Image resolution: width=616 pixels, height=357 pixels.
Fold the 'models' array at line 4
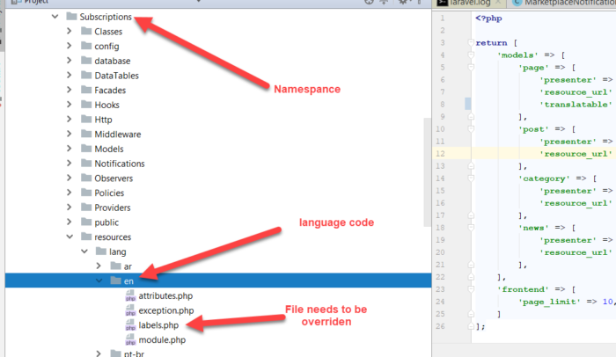tap(471, 55)
